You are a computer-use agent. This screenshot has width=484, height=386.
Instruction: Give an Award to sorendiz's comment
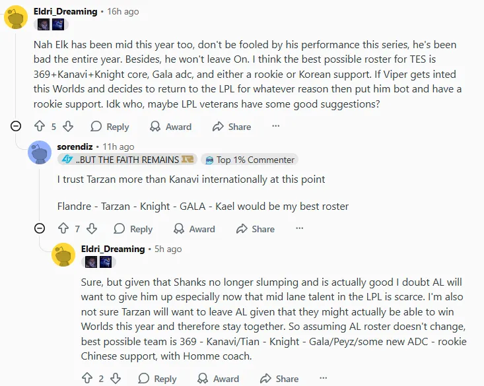[194, 229]
